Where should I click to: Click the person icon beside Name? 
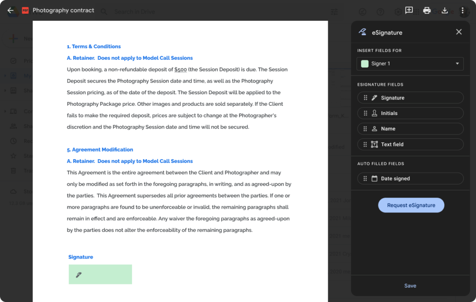374,129
